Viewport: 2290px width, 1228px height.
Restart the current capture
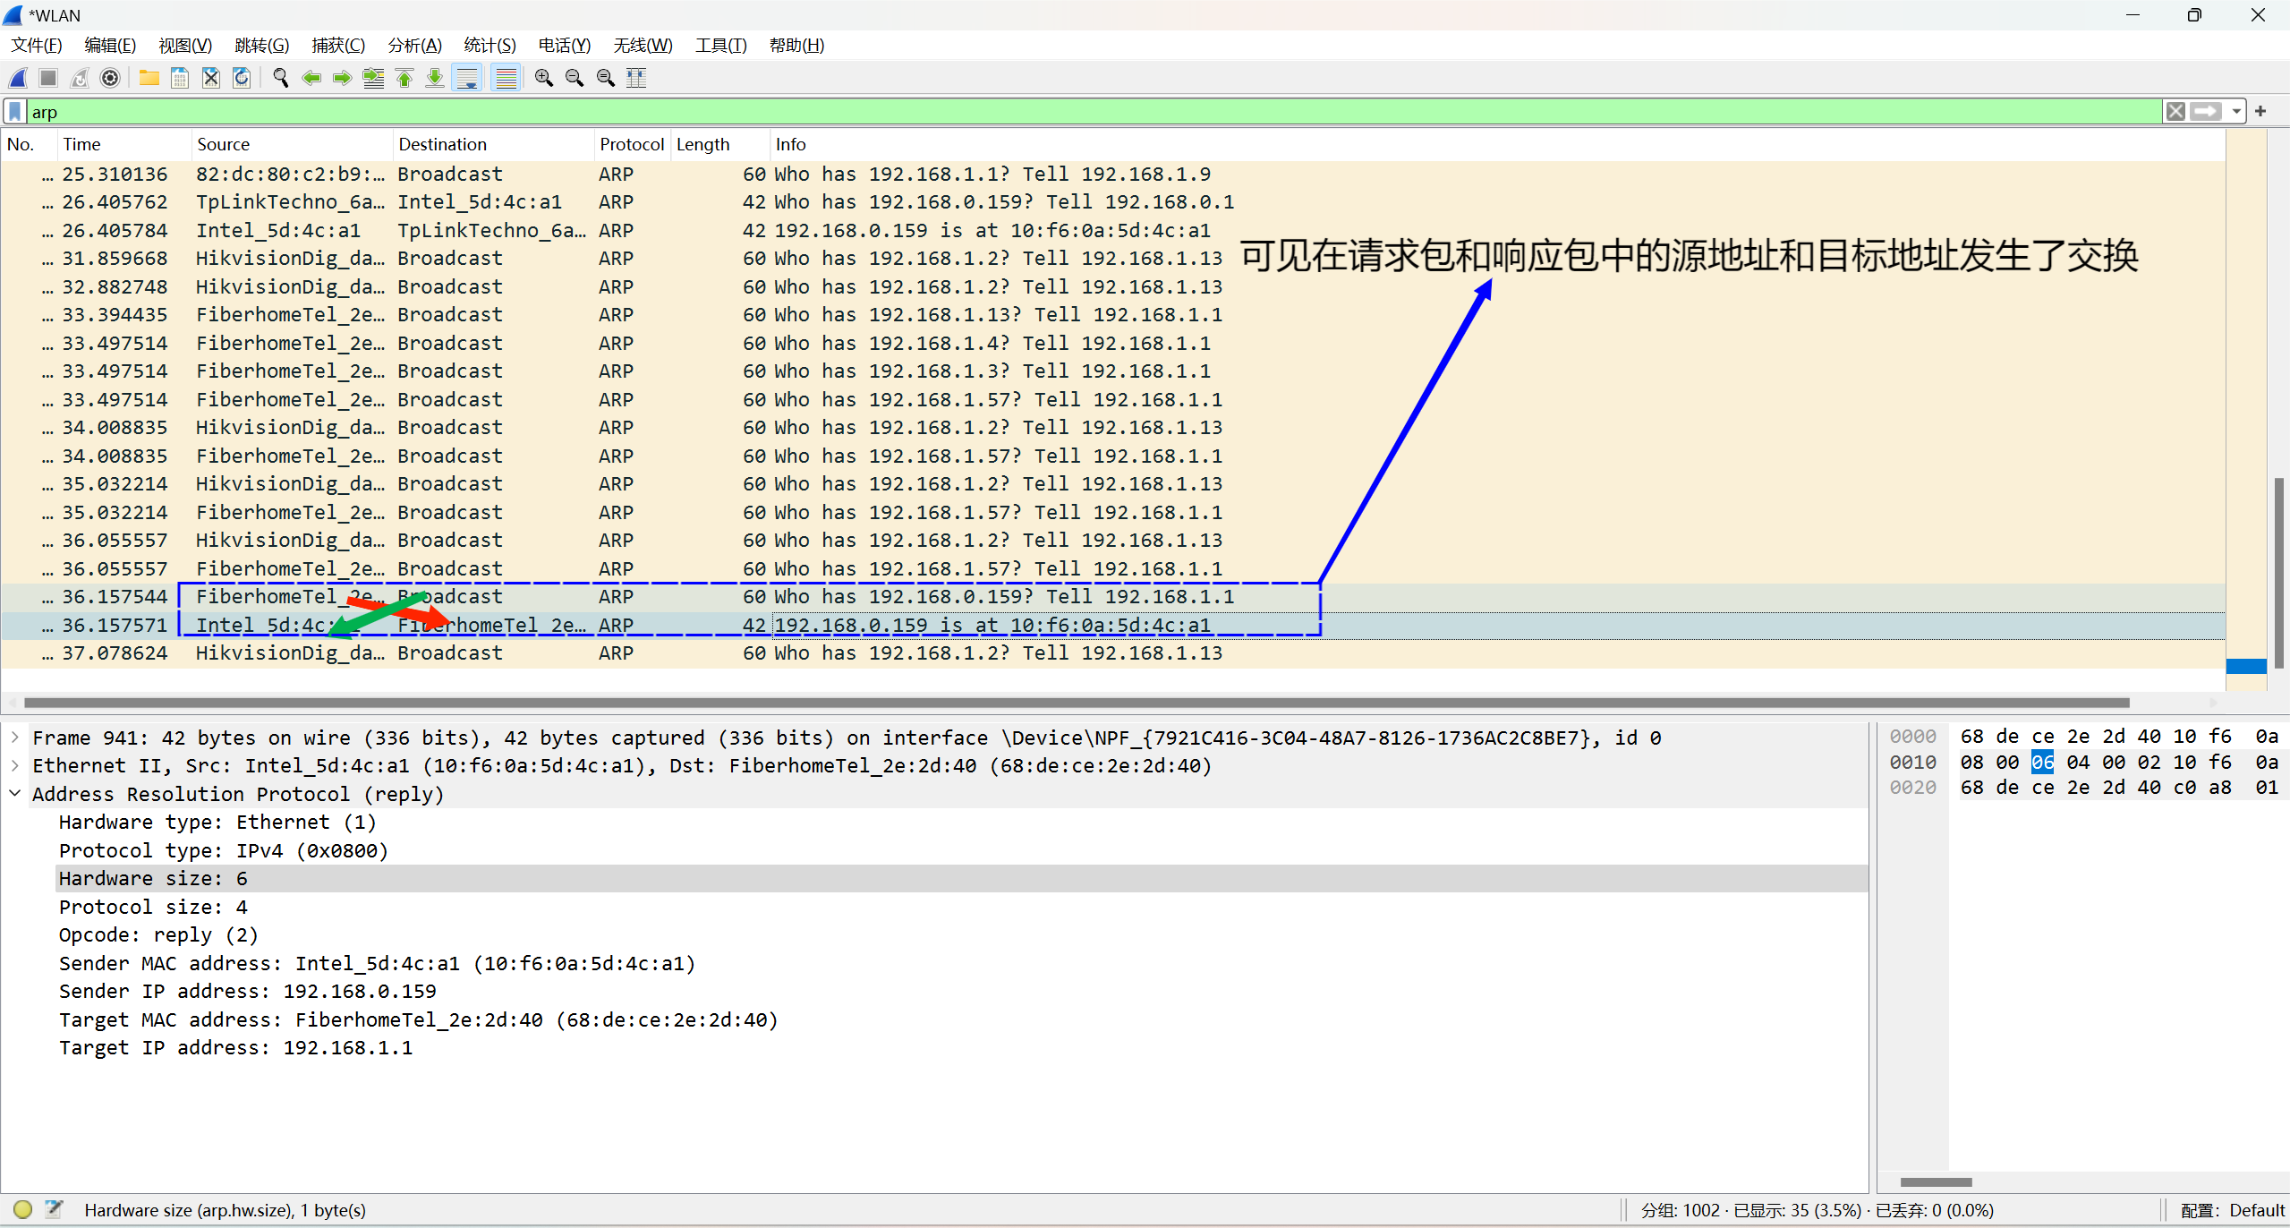tap(80, 79)
